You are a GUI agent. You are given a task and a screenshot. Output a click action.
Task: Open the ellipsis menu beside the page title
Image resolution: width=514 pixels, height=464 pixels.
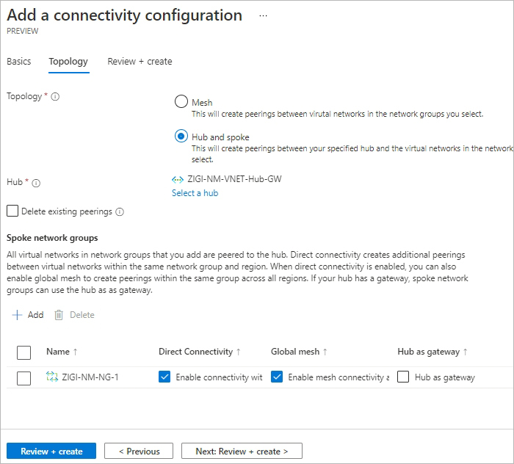263,15
